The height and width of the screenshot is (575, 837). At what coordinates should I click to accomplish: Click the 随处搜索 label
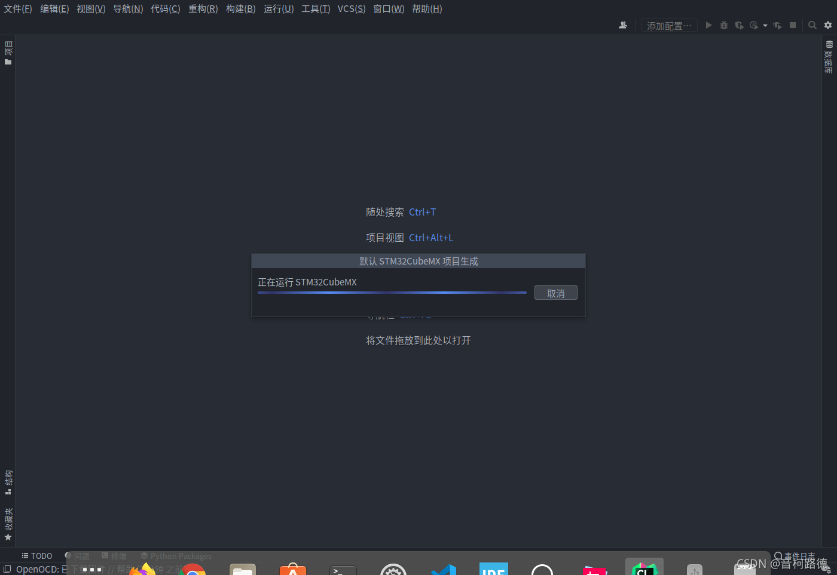click(385, 212)
